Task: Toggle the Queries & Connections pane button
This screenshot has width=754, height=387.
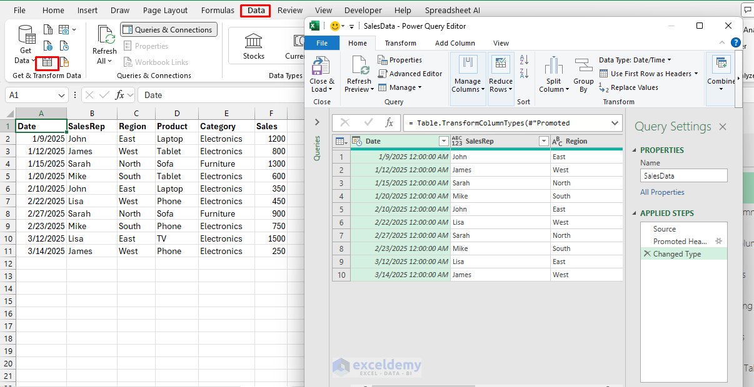Action: tap(168, 30)
